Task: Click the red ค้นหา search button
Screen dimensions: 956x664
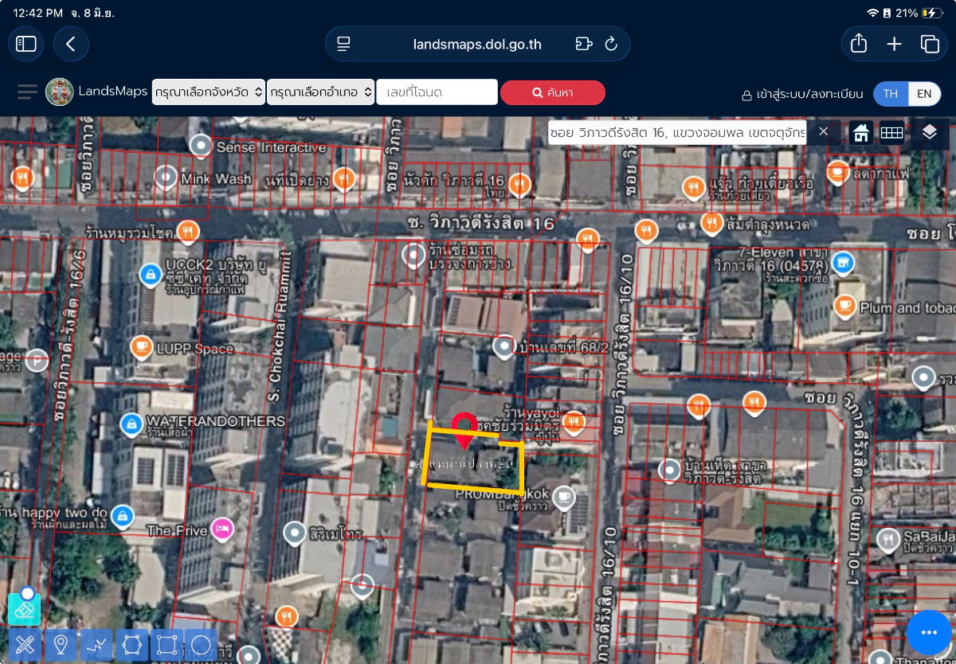Action: (x=553, y=92)
